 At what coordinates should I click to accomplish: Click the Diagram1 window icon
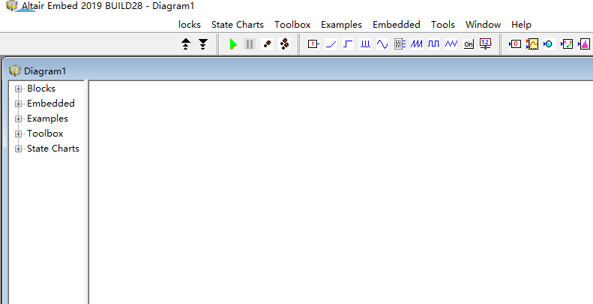coord(15,71)
